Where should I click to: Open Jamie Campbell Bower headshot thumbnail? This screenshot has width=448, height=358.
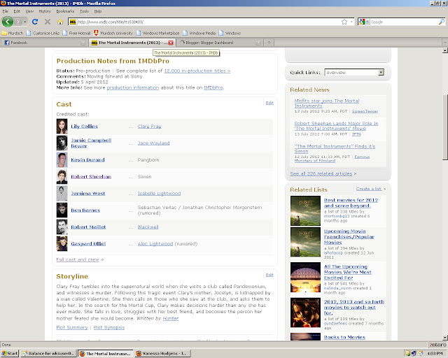pos(62,143)
